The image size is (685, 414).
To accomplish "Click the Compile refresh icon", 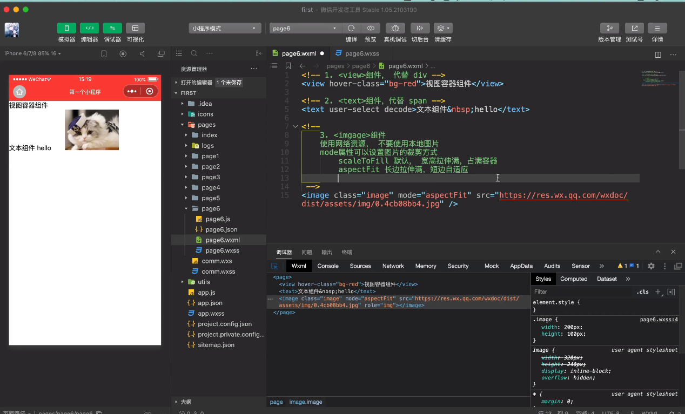I will (x=351, y=28).
